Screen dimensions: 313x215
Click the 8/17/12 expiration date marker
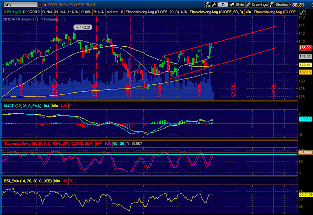coord(233,90)
